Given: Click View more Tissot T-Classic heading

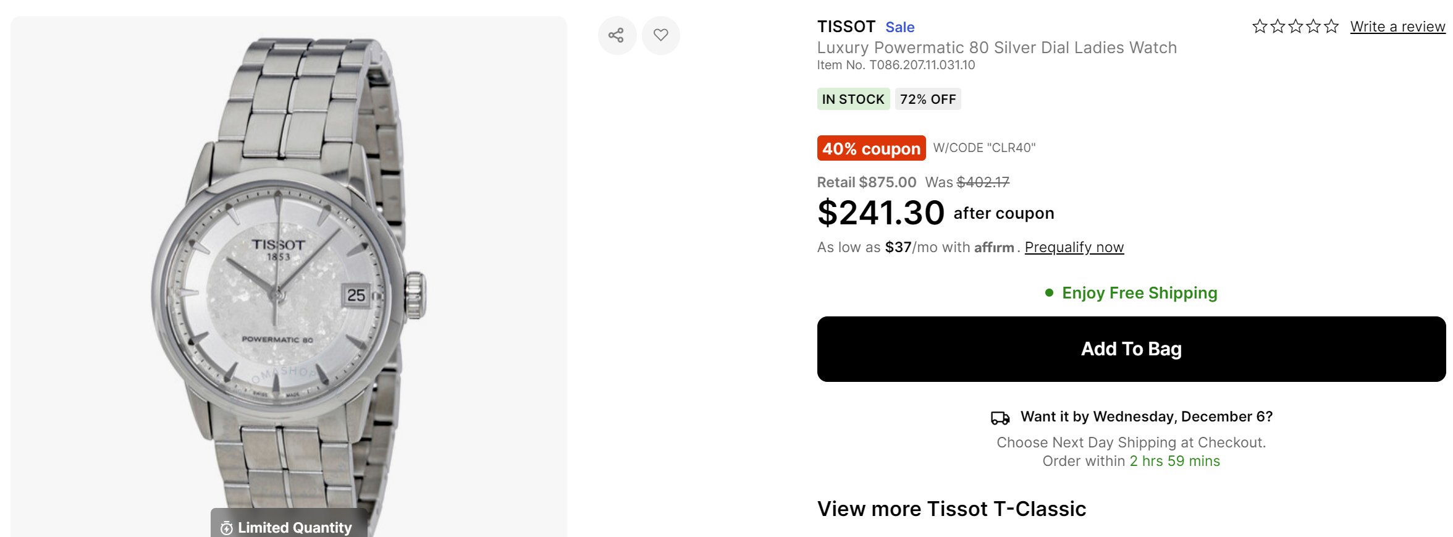Looking at the screenshot, I should tap(951, 509).
